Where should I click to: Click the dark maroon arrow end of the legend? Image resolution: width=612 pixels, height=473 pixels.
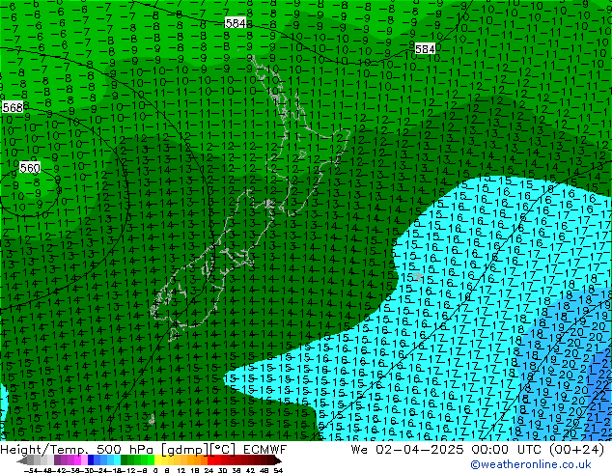278,460
